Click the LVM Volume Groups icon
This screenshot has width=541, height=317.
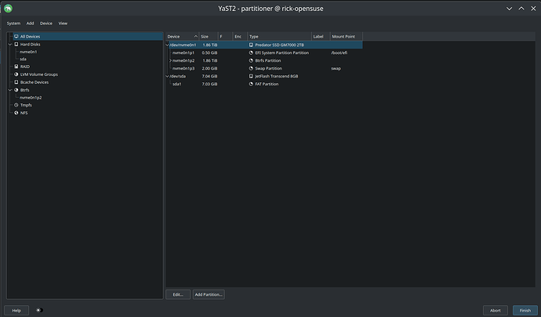point(16,74)
